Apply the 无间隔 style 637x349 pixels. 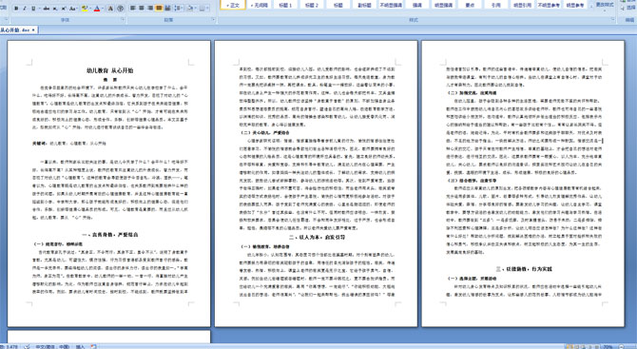pos(259,5)
